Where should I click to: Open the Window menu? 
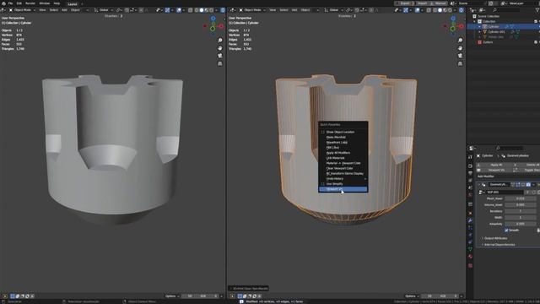point(45,3)
